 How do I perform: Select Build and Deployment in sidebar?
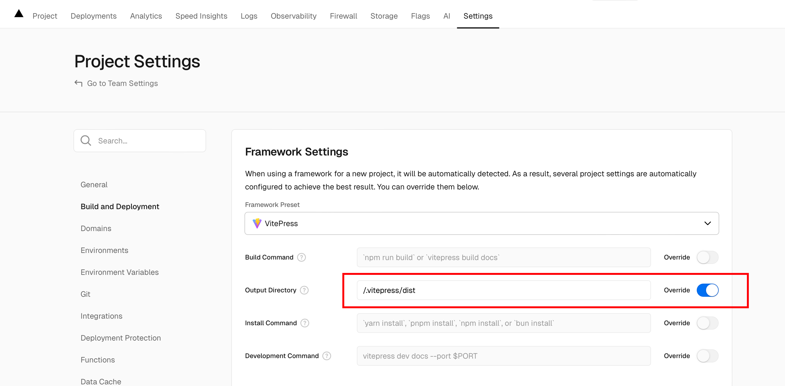[x=120, y=206]
